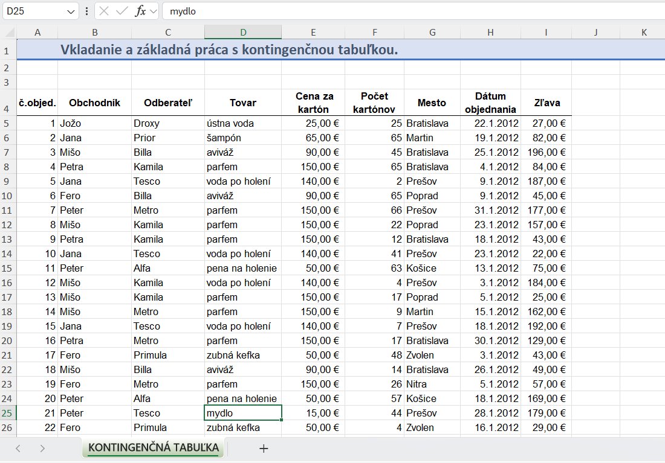Screen dimensions: 665x463
Task: Click the Počet kartónov header cell
Action: (x=374, y=103)
